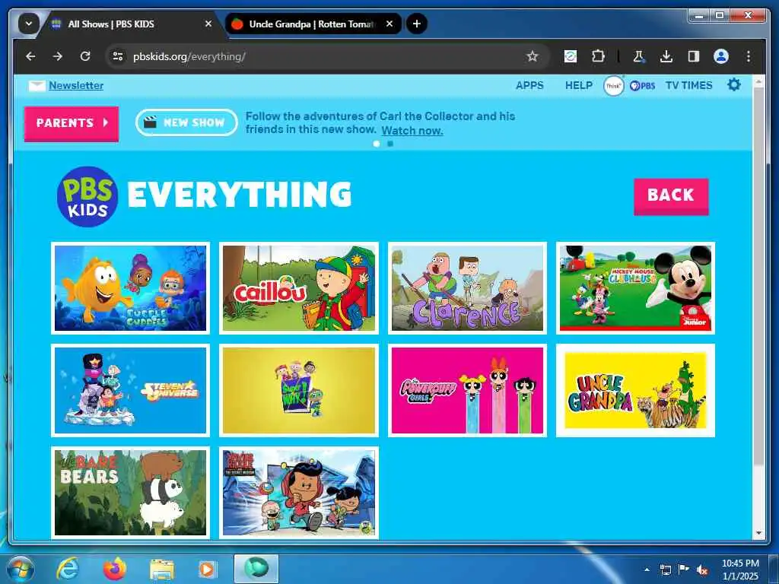Open the Powerpuff Girls show thumbnail

pos(468,390)
